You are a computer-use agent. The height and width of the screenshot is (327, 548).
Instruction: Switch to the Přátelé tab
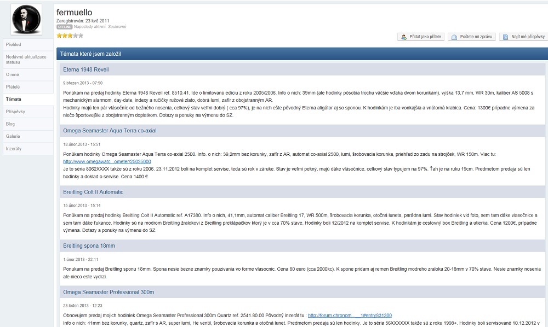(x=28, y=87)
